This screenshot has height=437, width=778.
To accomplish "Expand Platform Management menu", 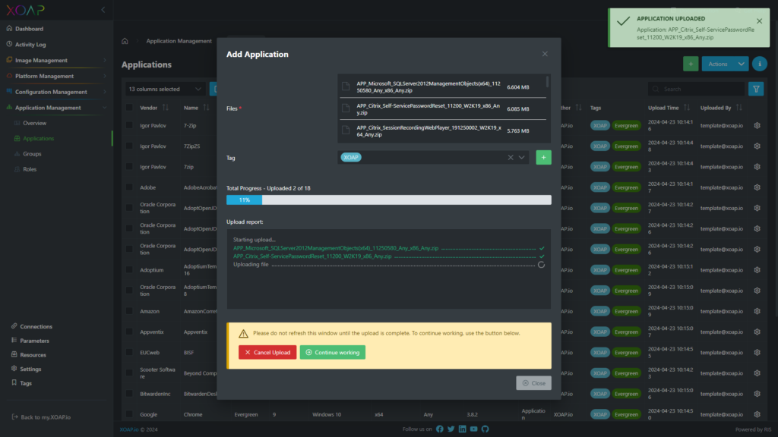I will pos(56,76).
